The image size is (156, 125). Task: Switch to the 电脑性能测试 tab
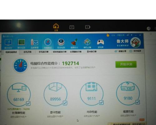pyautogui.click(x=11, y=52)
